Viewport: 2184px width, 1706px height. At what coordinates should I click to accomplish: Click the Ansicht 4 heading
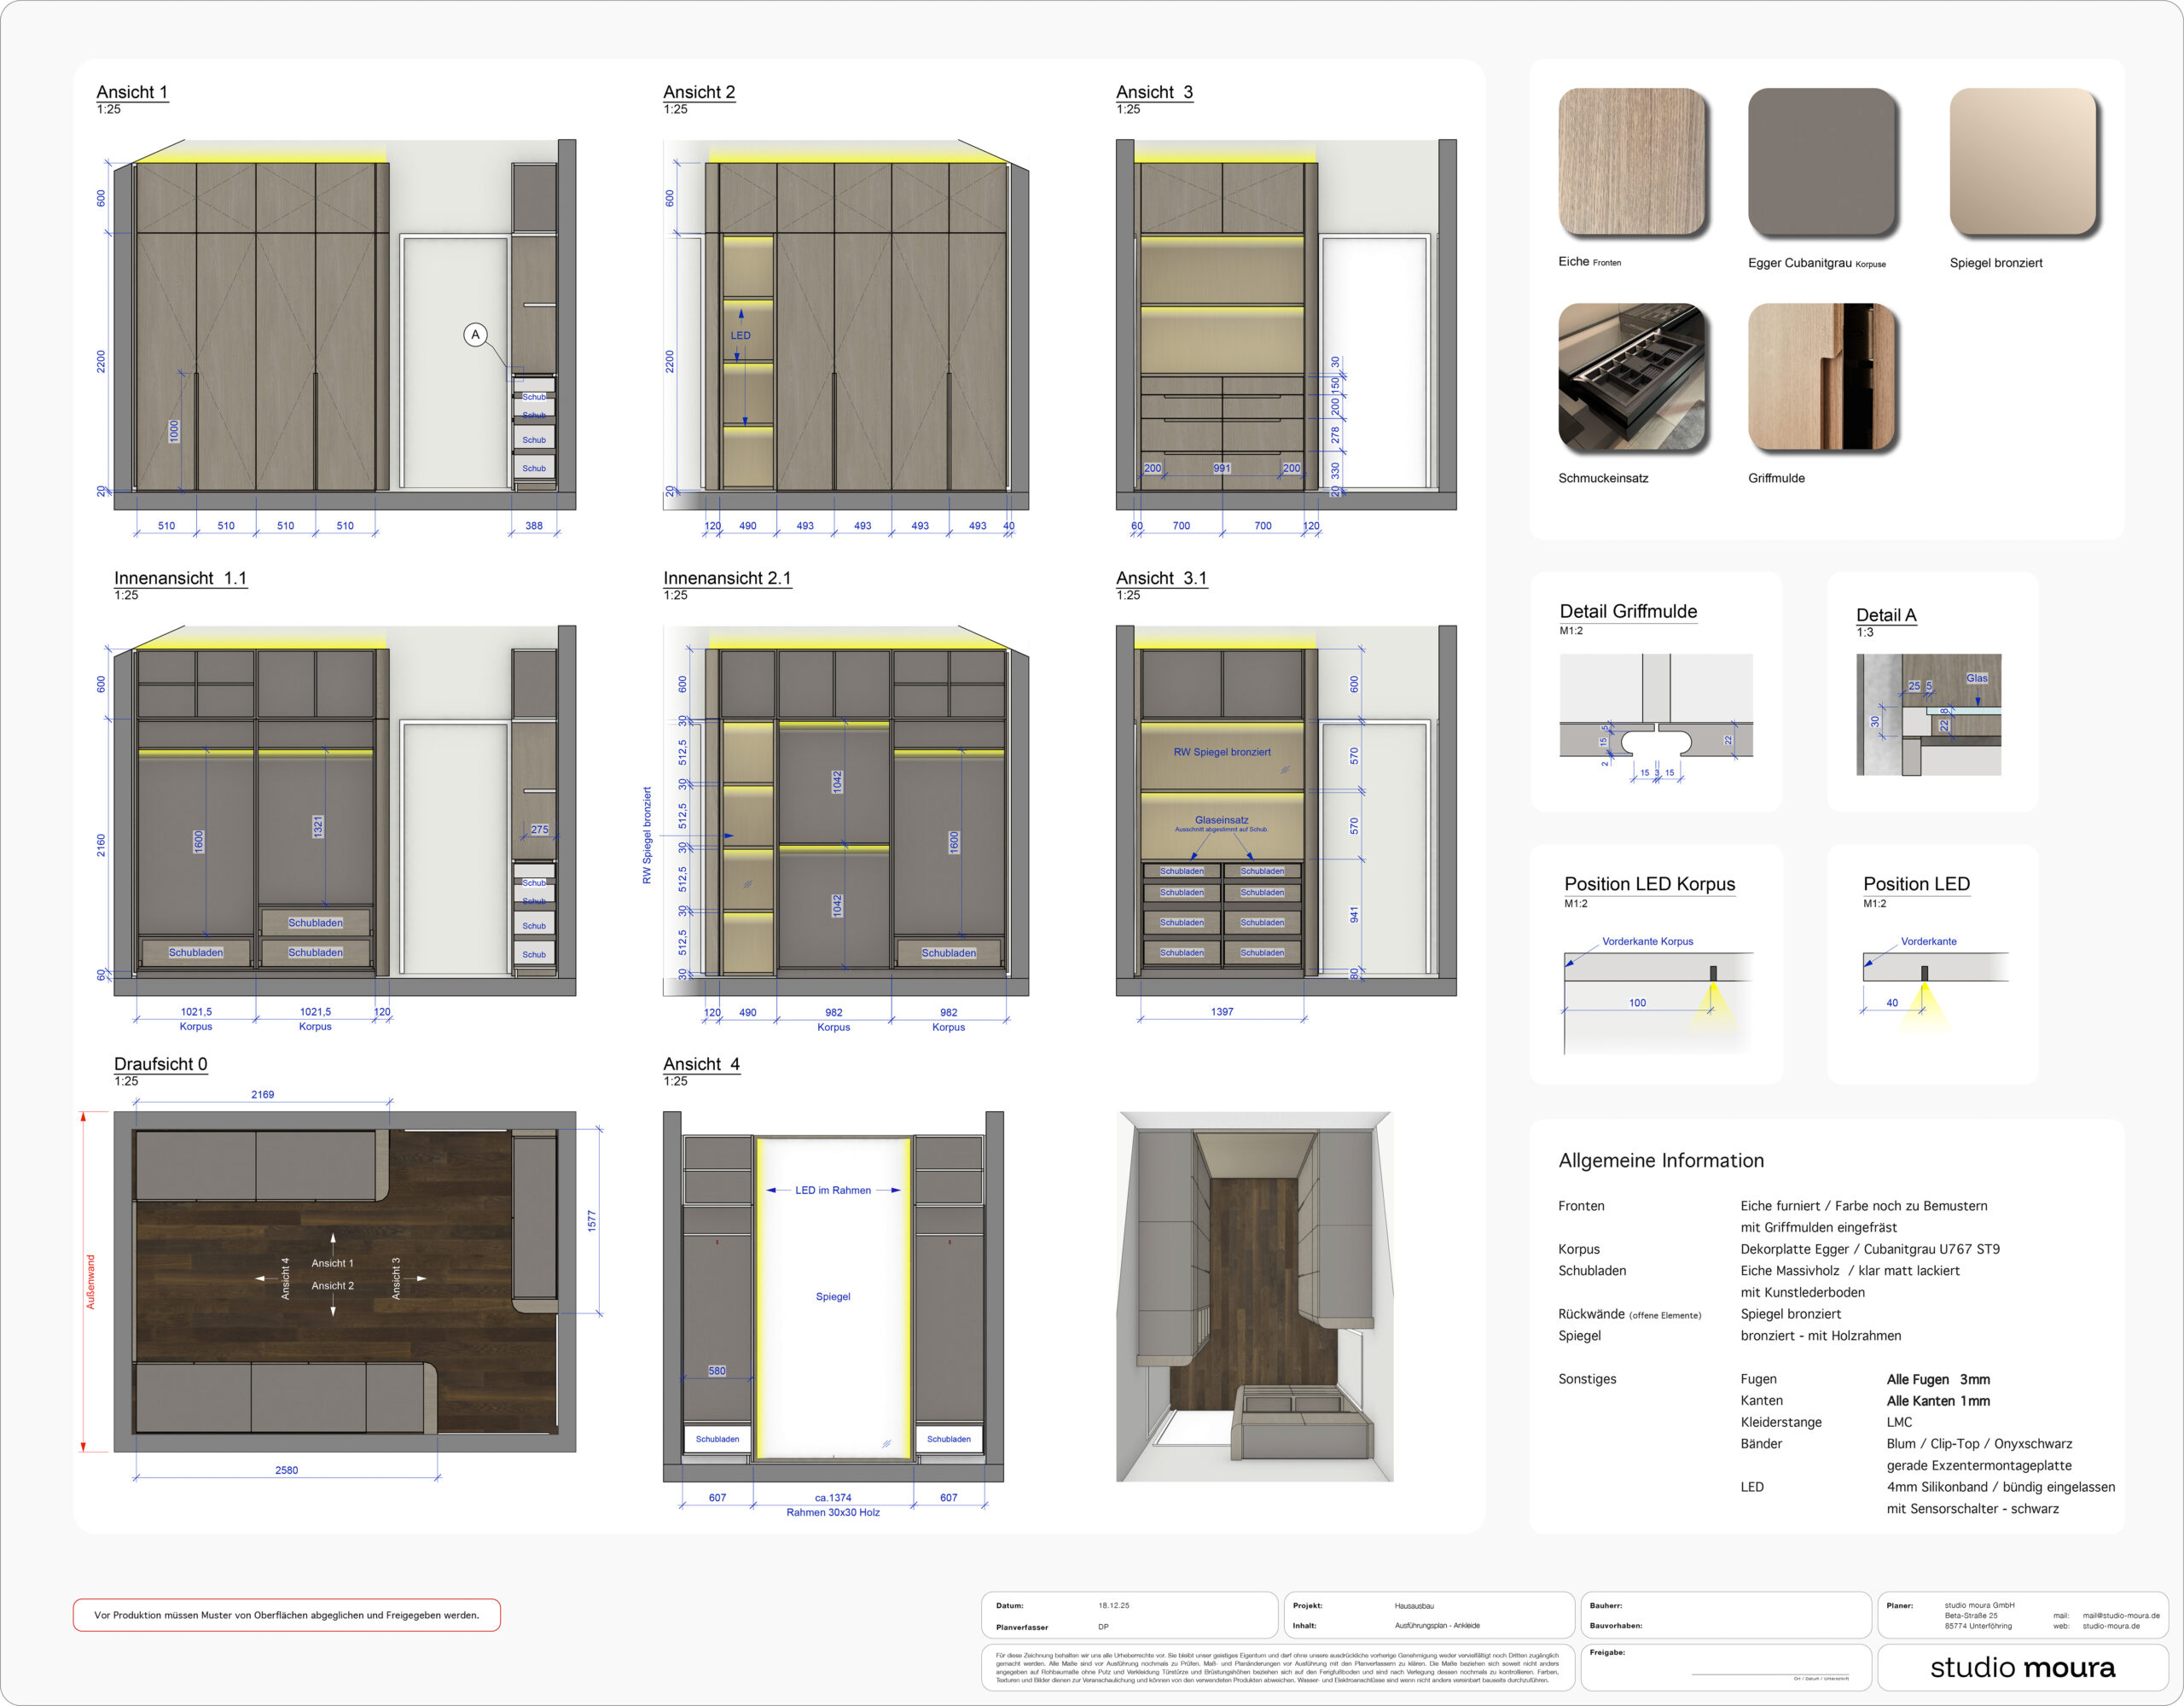[701, 1063]
